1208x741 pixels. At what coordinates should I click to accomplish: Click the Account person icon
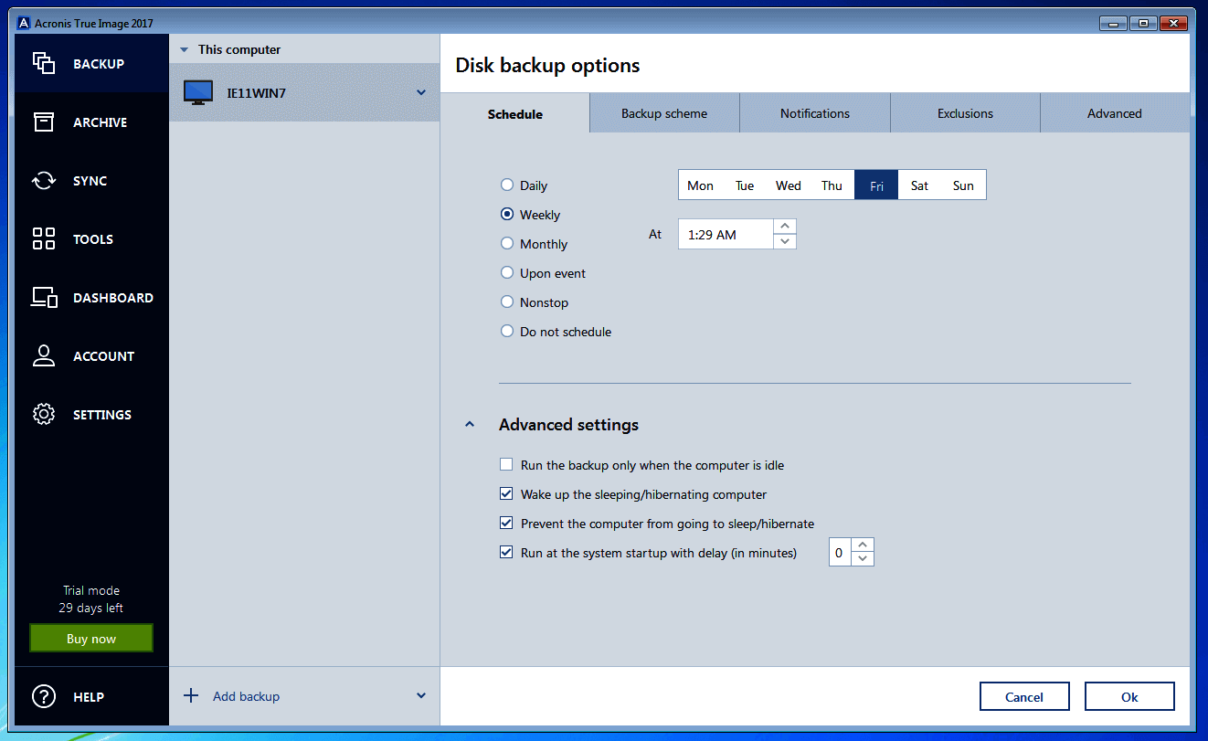tap(44, 356)
